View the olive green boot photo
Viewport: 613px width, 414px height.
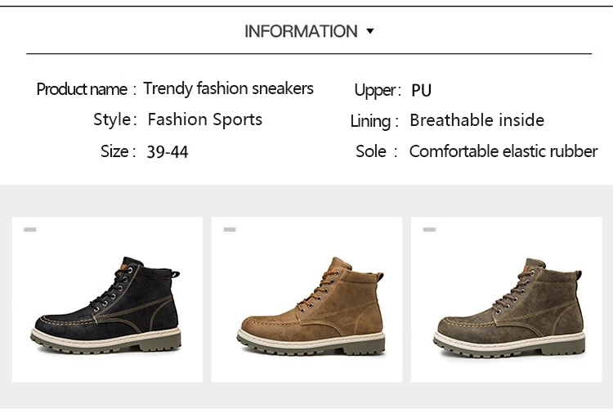coord(506,299)
